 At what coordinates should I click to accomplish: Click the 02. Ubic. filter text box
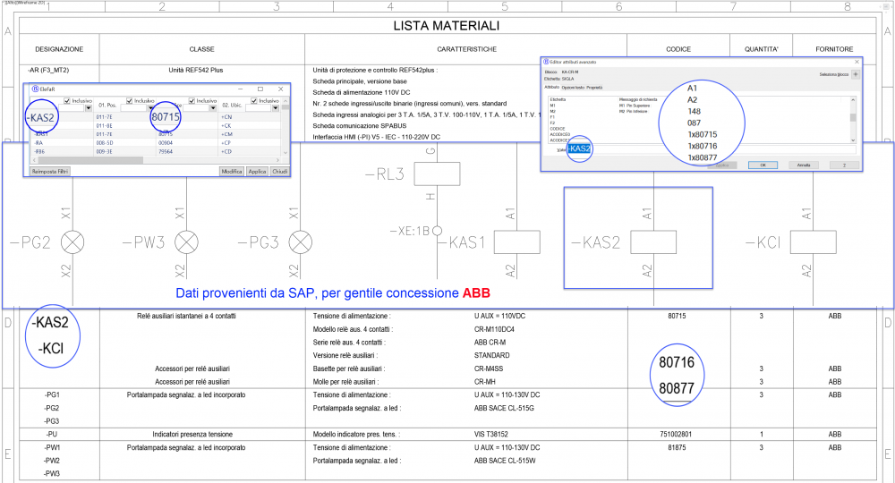point(258,108)
